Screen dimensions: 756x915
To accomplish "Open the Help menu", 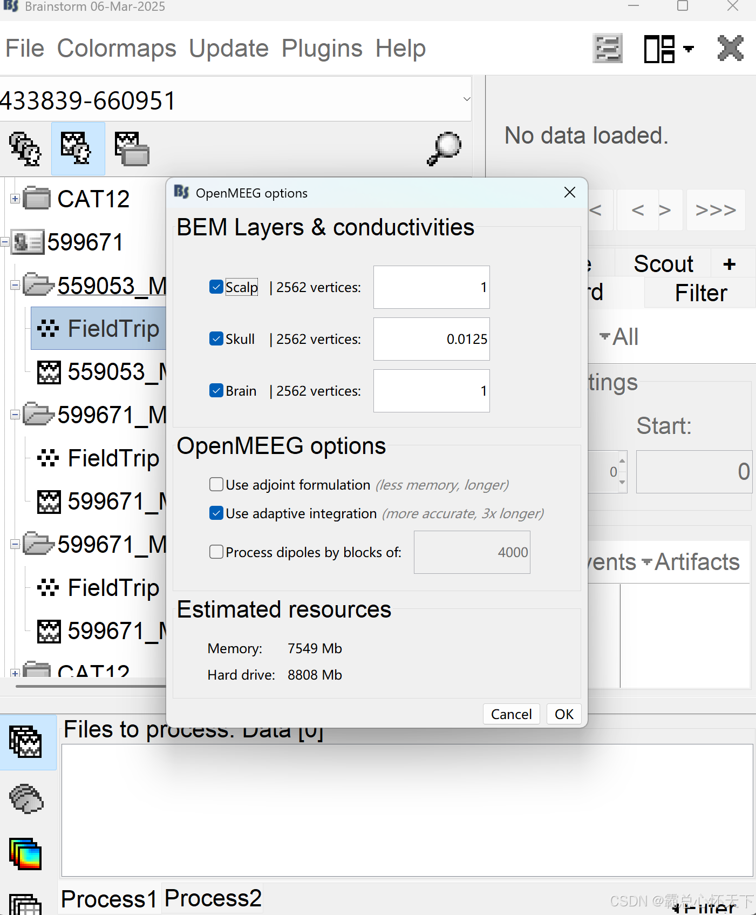I will [x=400, y=49].
